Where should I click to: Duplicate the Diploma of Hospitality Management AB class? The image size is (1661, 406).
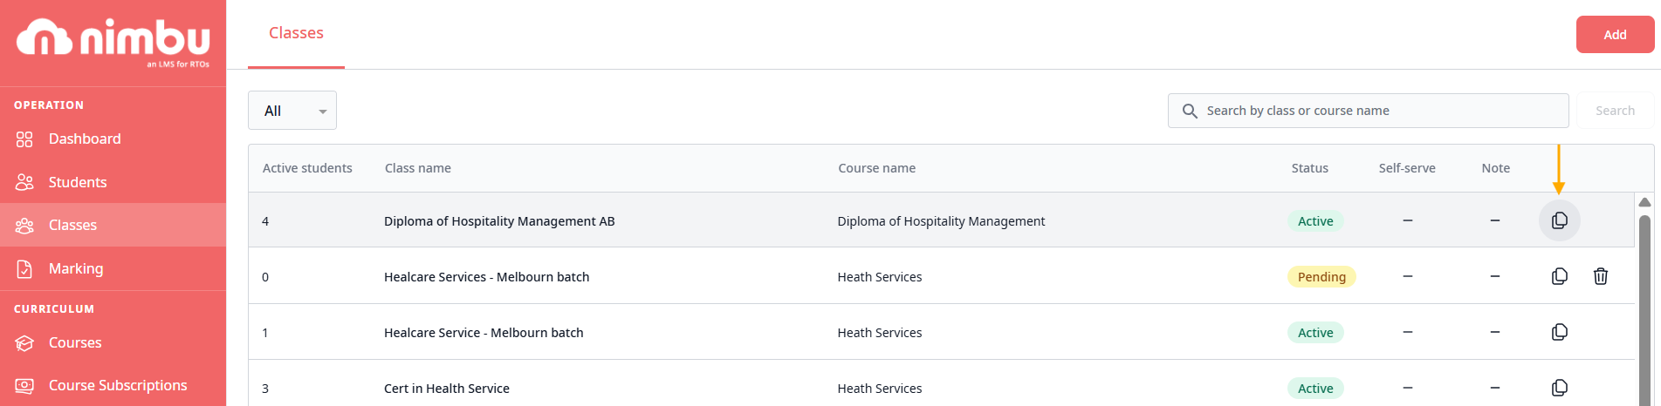tap(1559, 220)
